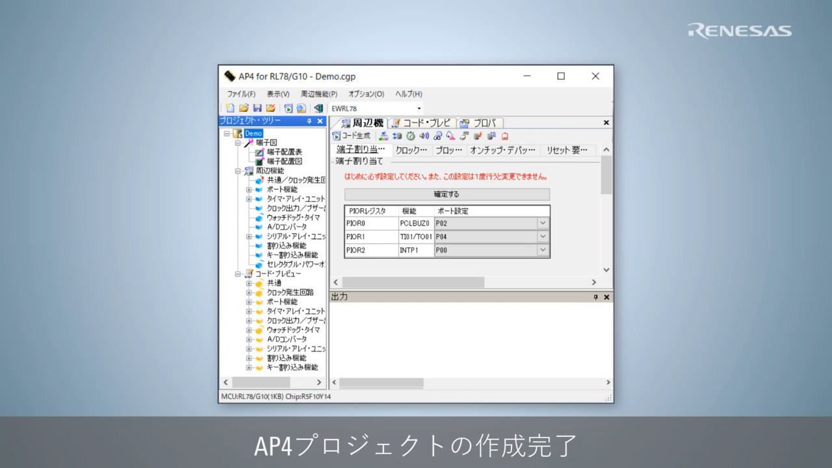Open the serial array unit icon
Screen dimensions: 832x468
click(x=464, y=136)
